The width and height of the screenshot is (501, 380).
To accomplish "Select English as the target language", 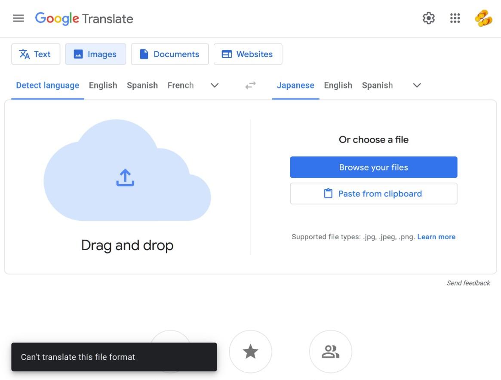I will (x=338, y=85).
